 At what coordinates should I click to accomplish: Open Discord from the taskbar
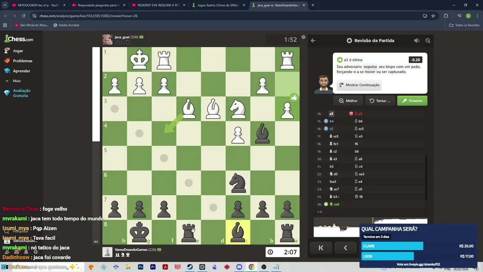(239, 267)
